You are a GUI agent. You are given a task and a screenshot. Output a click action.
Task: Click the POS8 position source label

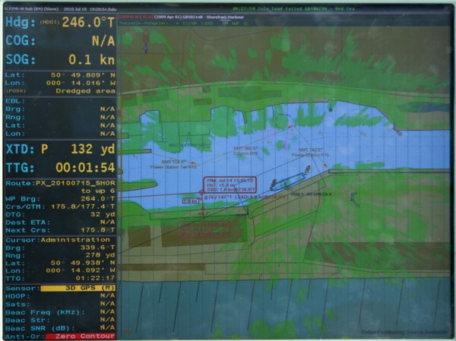pyautogui.click(x=16, y=91)
